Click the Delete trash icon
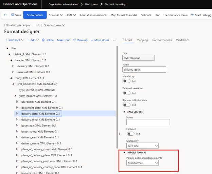The height and width of the screenshot is (174, 212). point(43,40)
